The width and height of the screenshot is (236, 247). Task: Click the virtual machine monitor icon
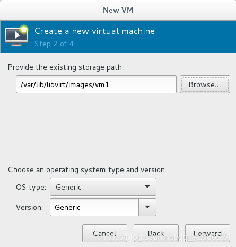(x=16, y=36)
